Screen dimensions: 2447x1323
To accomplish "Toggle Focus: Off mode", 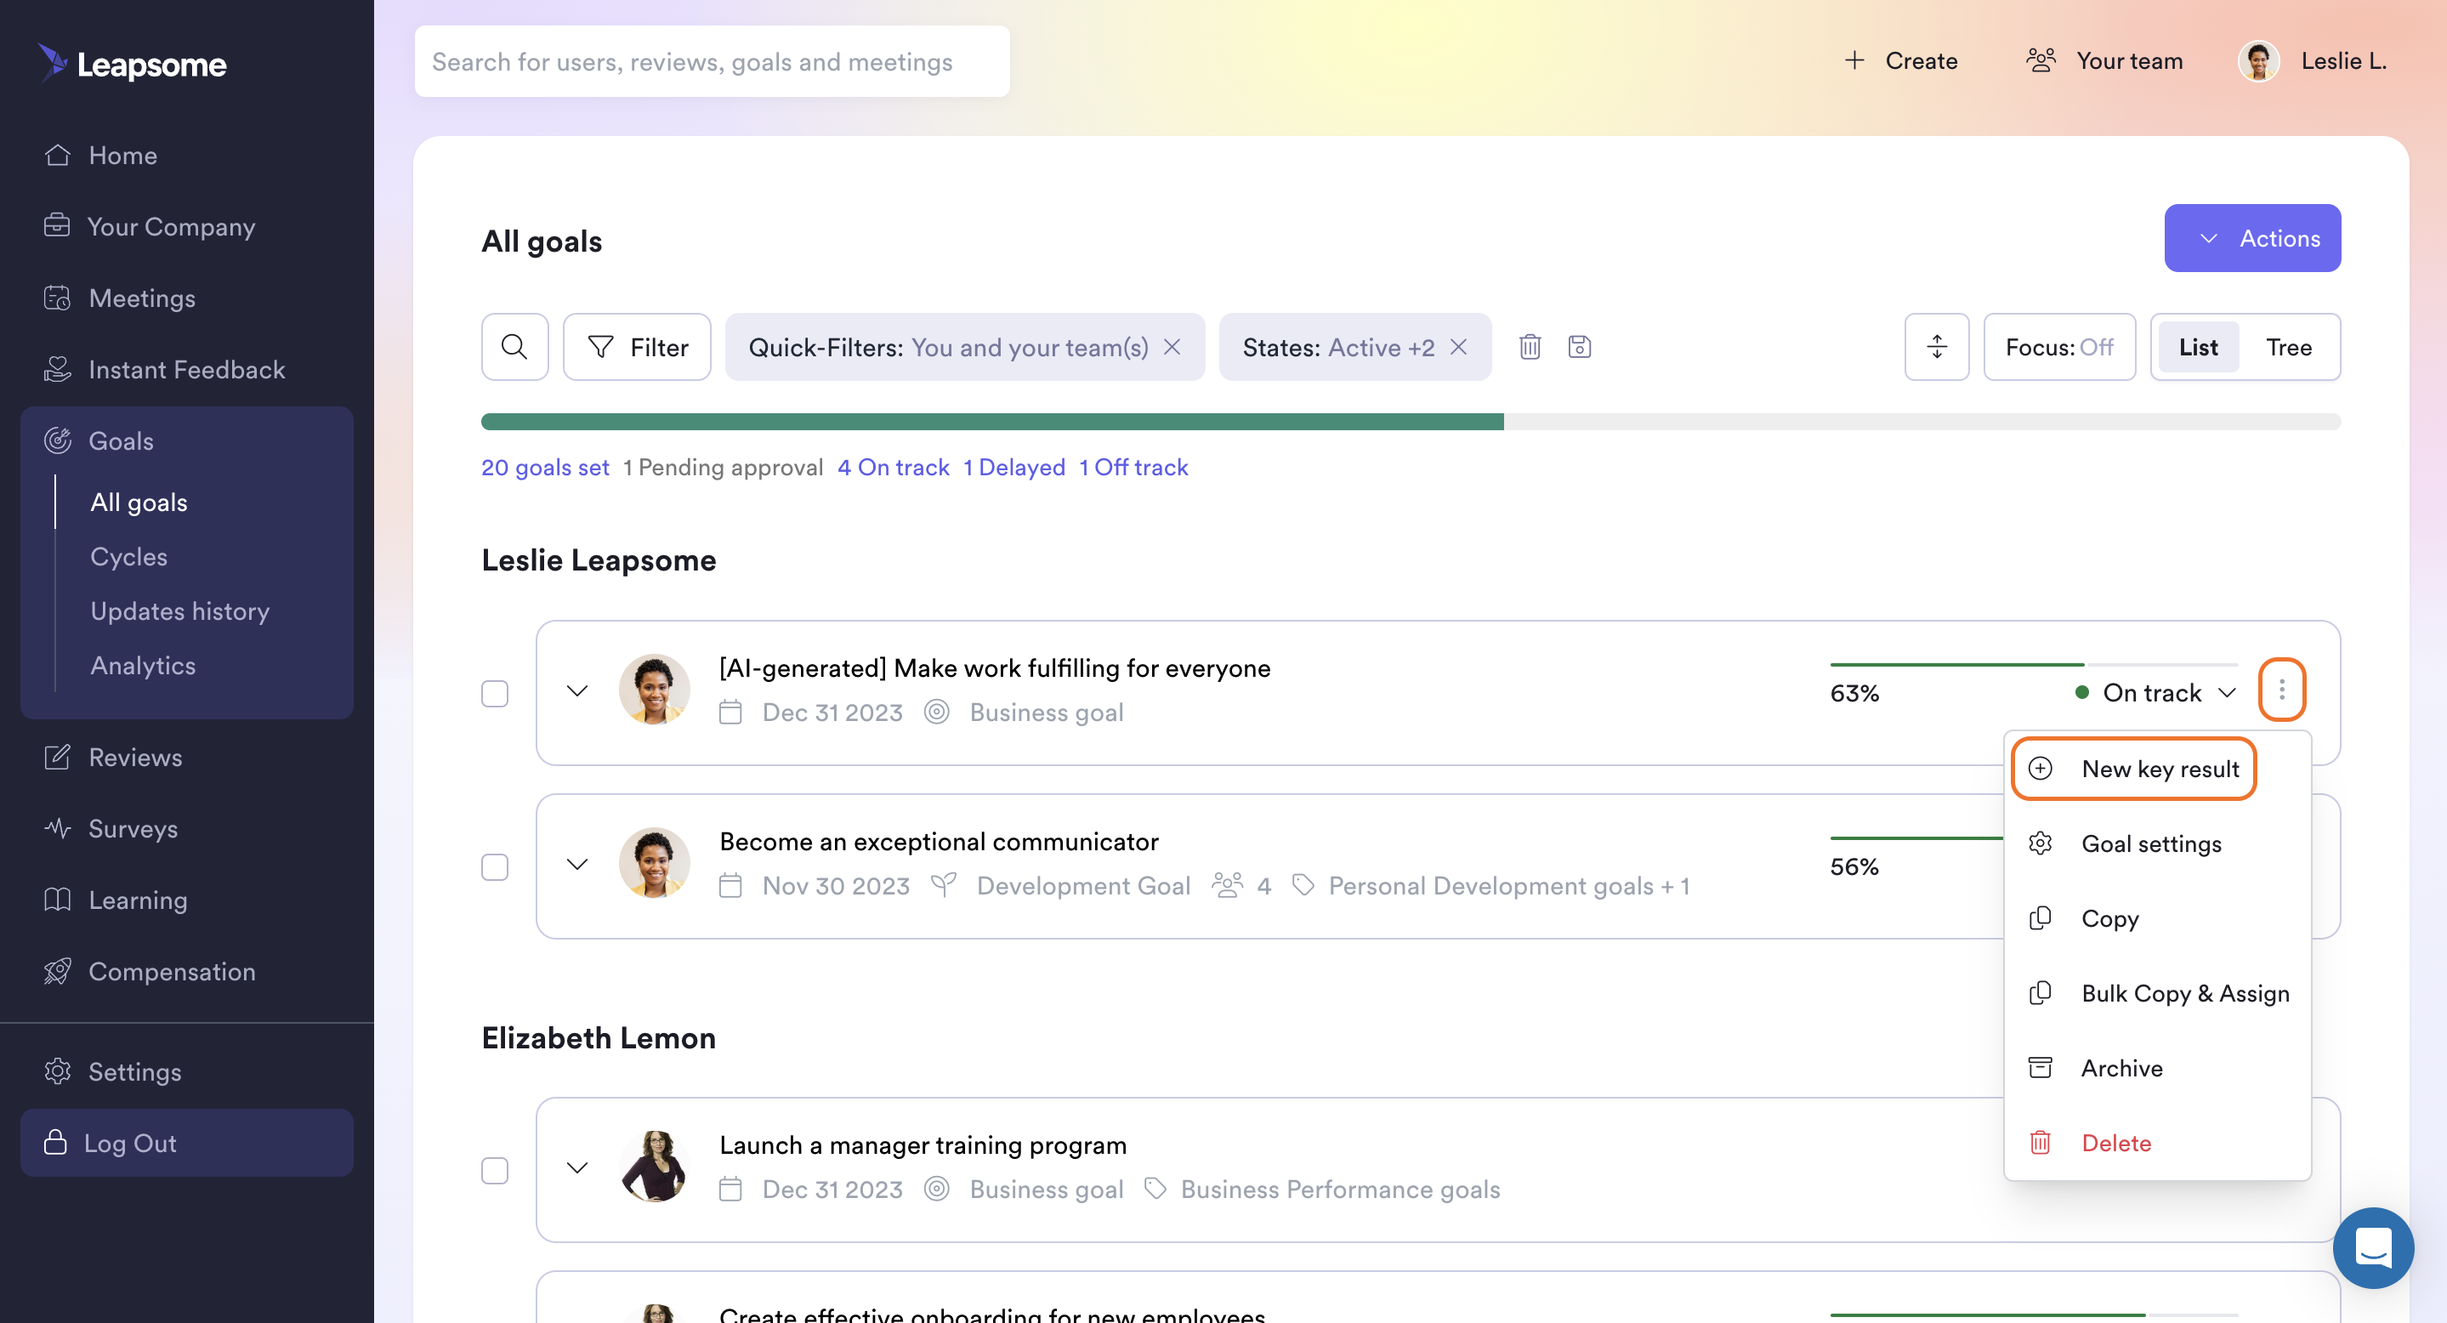I will (2058, 347).
